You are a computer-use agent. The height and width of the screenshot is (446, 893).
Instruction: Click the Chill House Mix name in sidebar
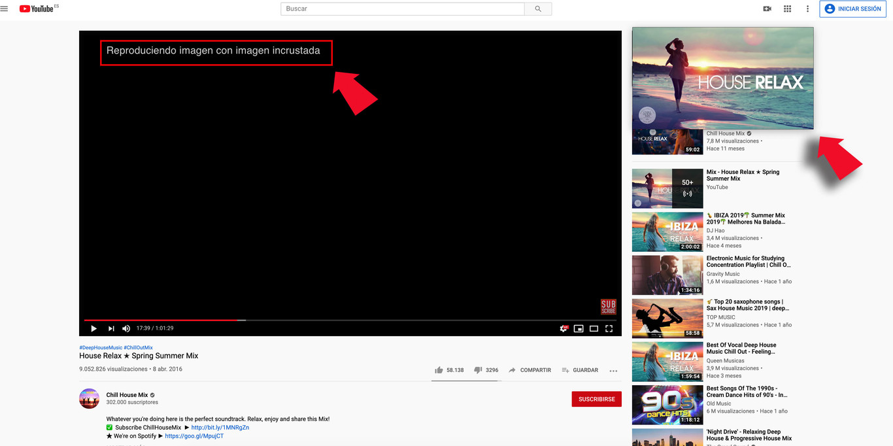click(x=725, y=133)
